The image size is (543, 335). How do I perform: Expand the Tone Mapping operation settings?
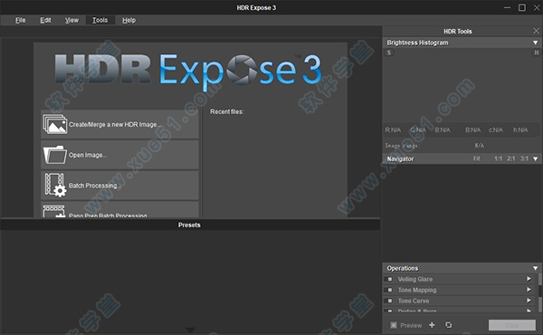[x=529, y=289]
